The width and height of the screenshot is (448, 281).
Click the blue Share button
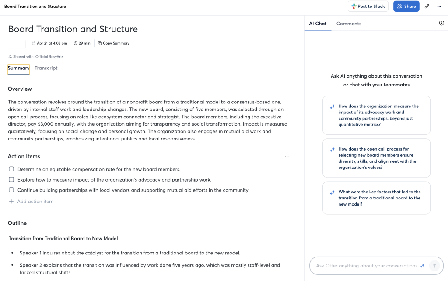coord(406,7)
